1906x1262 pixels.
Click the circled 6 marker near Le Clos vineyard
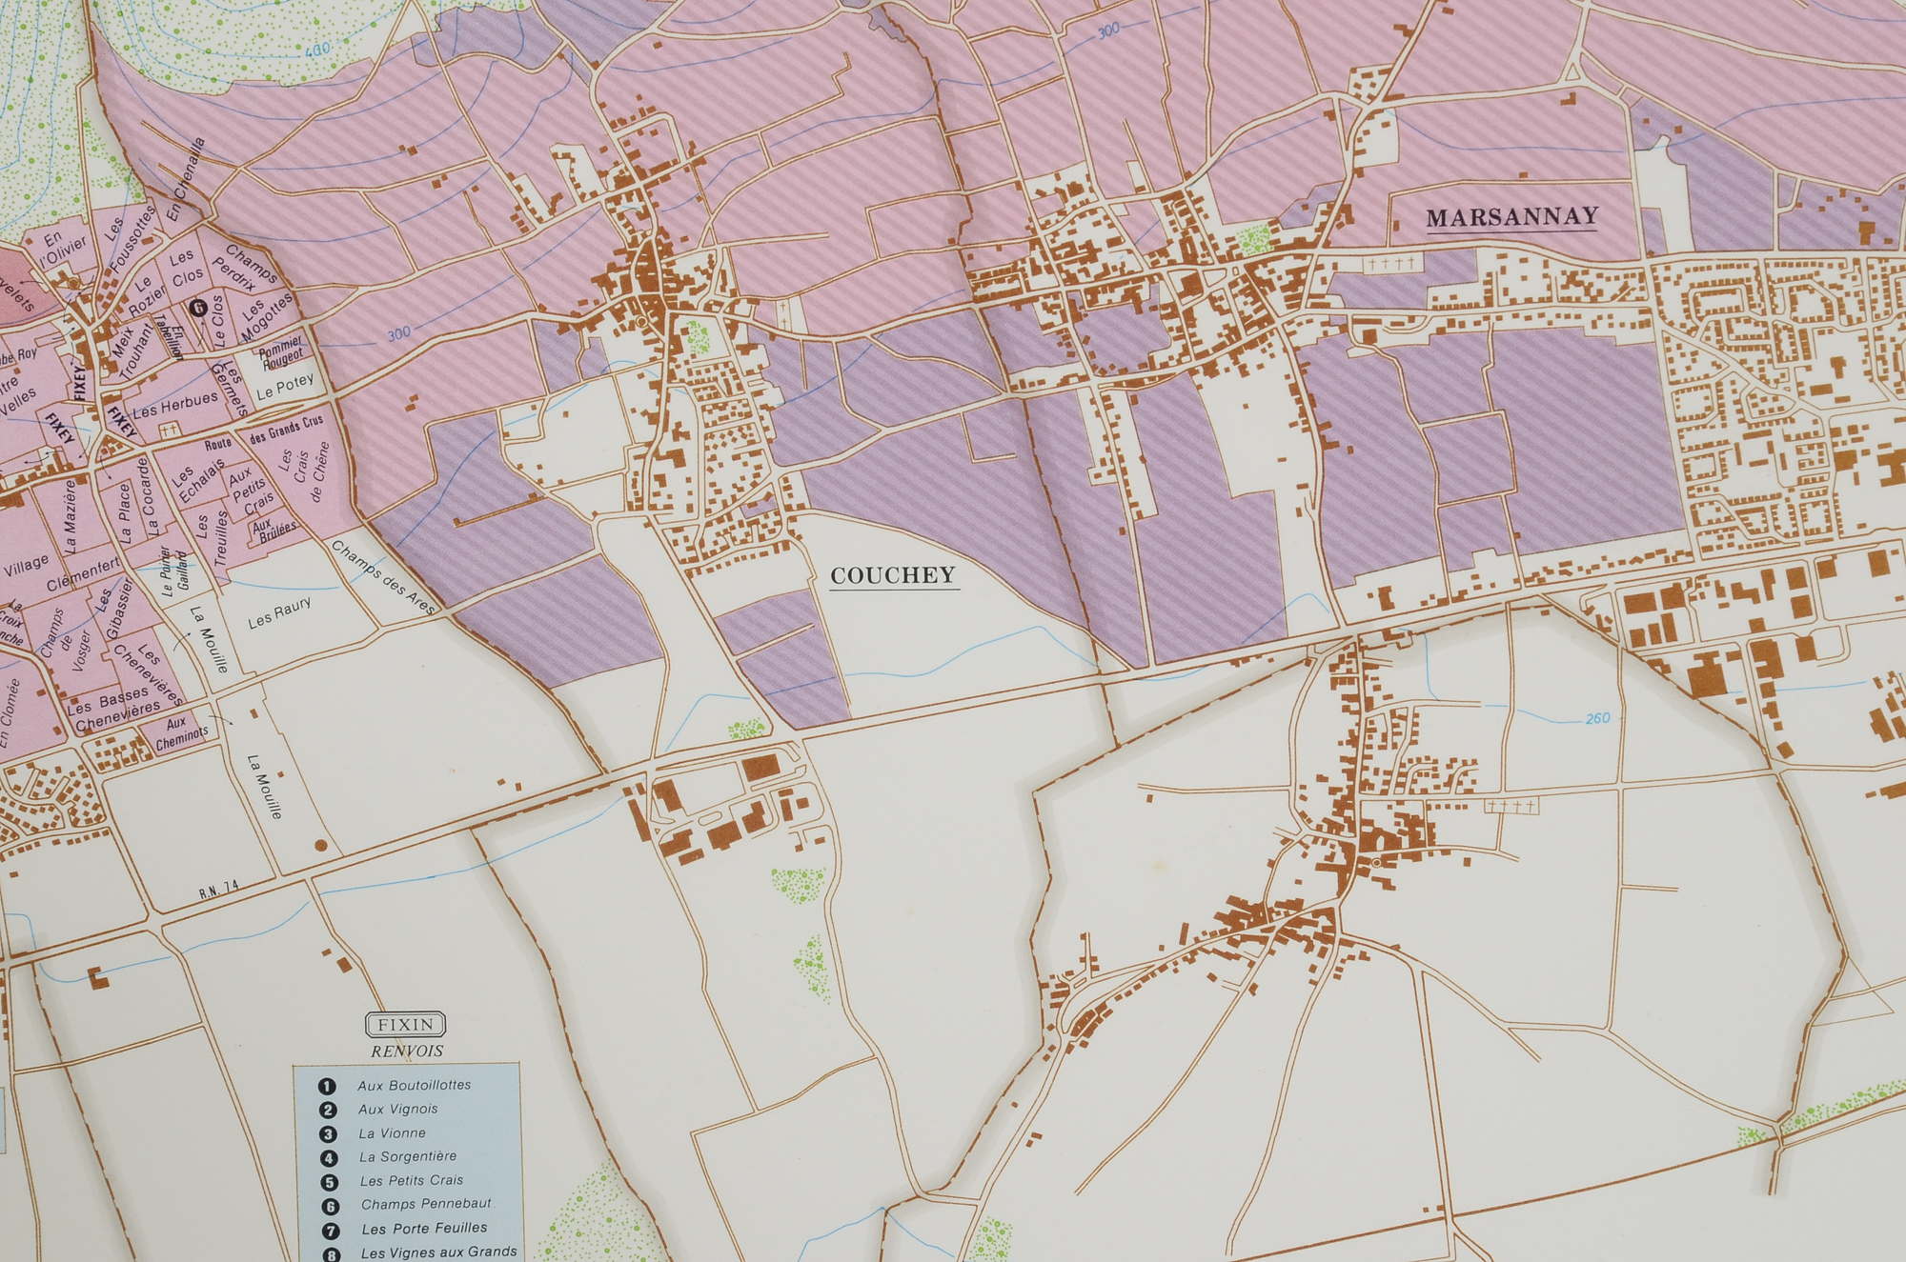pyautogui.click(x=199, y=308)
